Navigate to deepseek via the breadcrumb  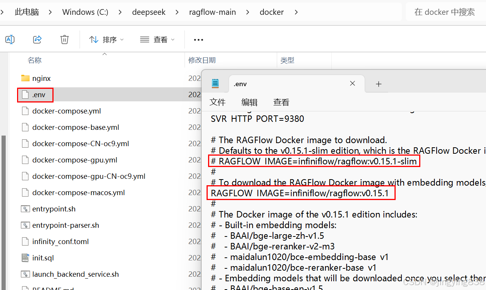149,12
